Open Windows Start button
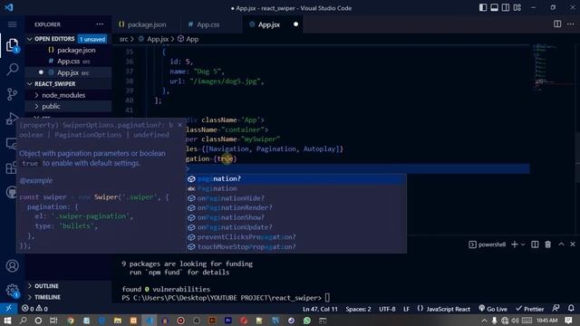Image resolution: width=580 pixels, height=326 pixels. [x=7, y=321]
